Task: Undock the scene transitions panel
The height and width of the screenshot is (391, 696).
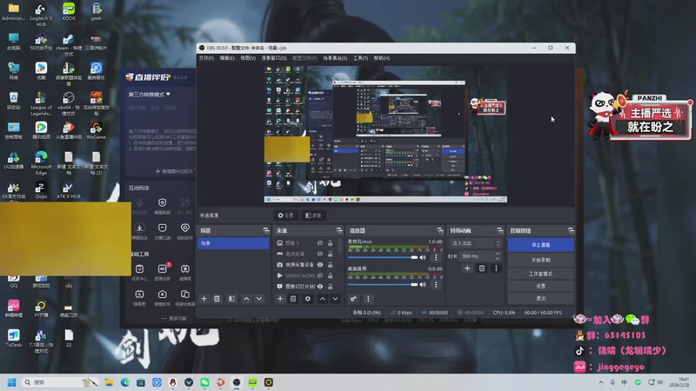Action: (x=499, y=230)
